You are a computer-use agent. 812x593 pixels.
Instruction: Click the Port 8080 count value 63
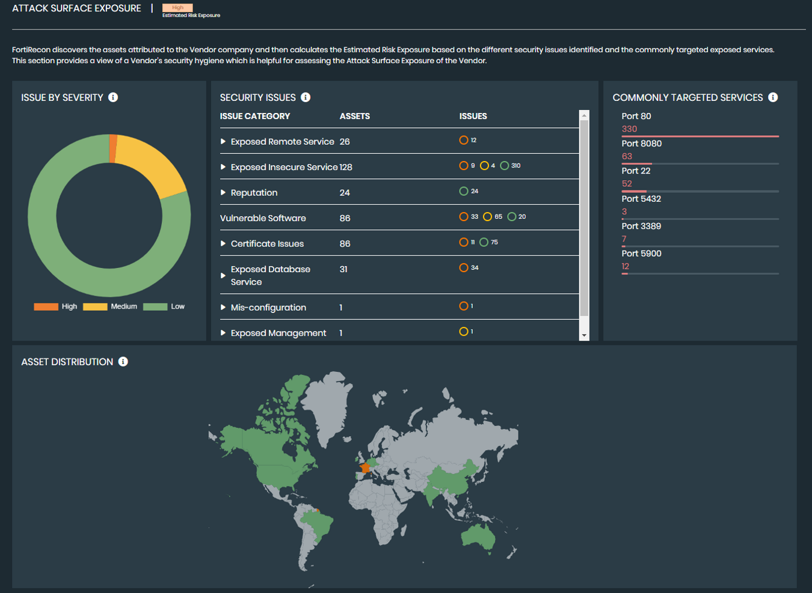(x=627, y=156)
